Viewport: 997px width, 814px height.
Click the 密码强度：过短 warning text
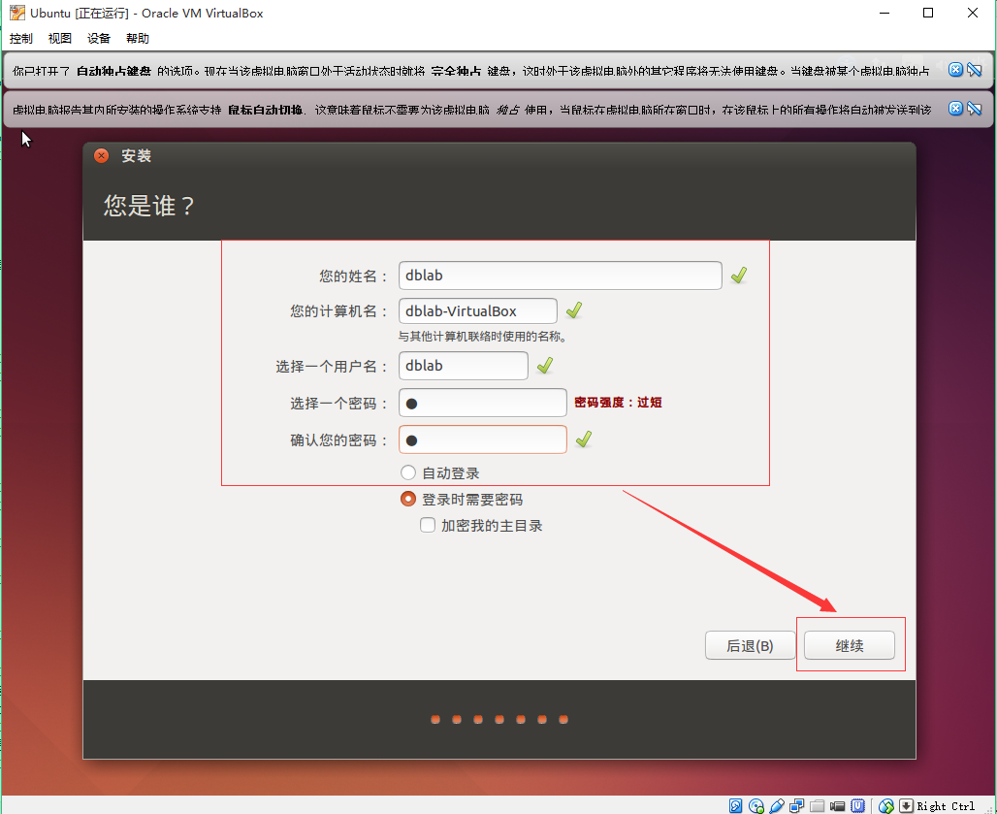[618, 403]
